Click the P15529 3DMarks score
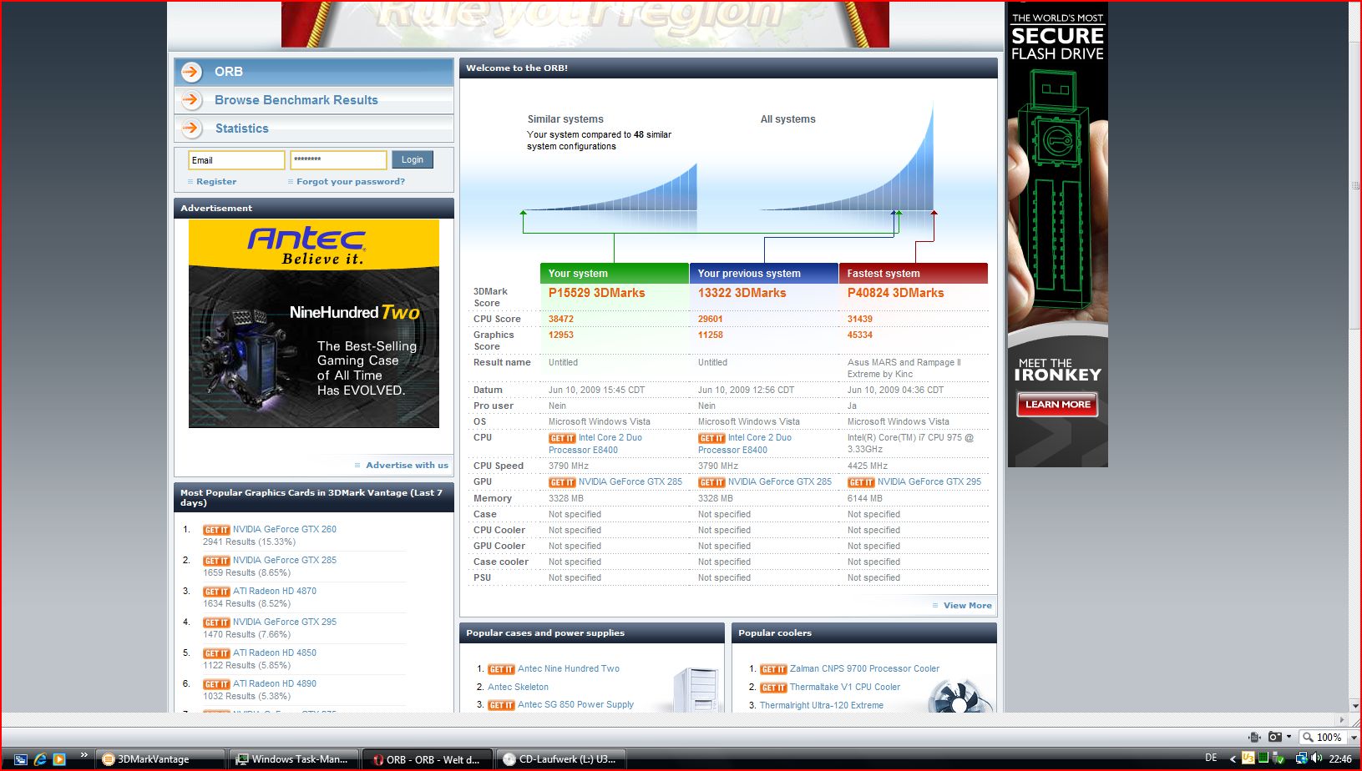1362x771 pixels. coord(596,293)
